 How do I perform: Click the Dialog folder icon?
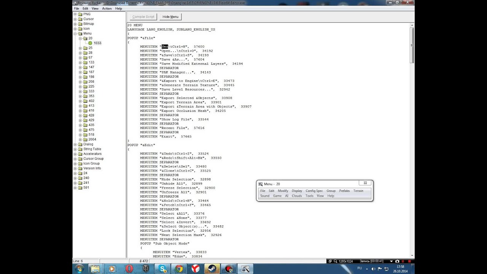click(x=80, y=144)
